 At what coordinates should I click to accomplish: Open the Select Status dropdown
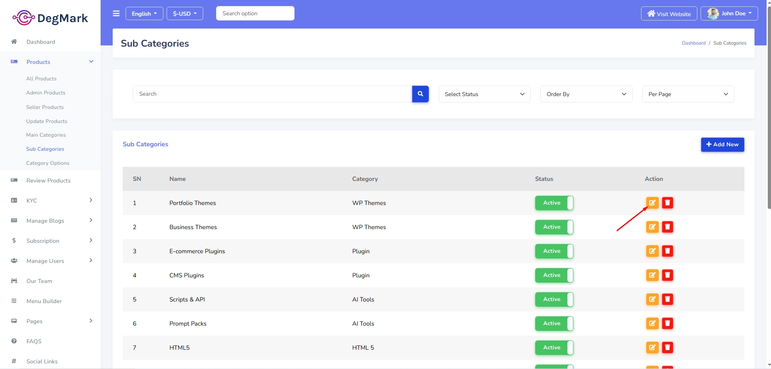click(x=484, y=94)
